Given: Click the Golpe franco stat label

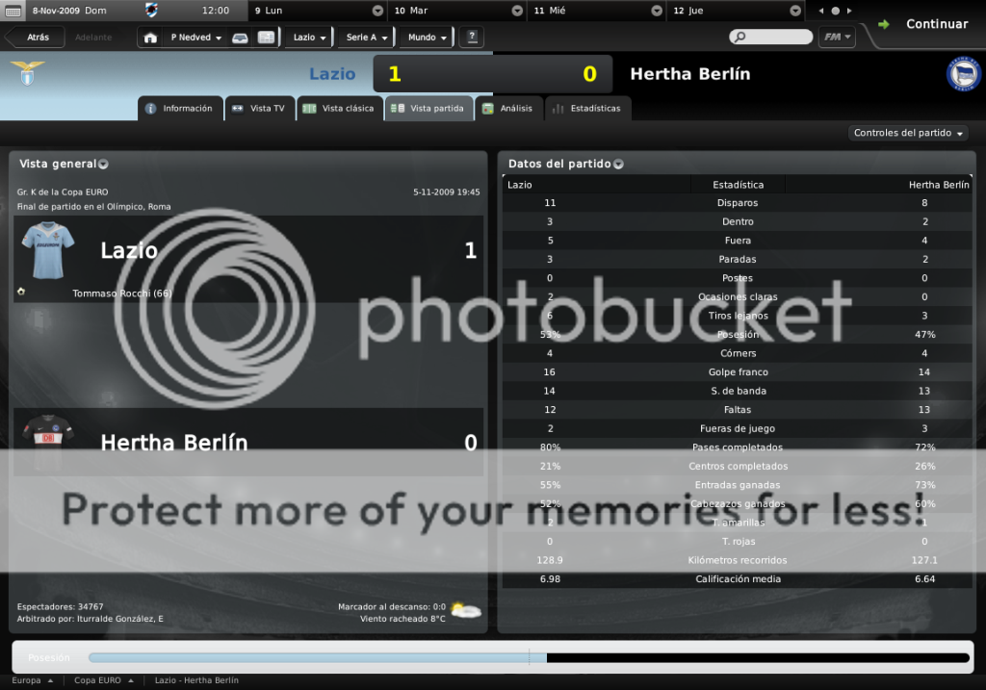Looking at the screenshot, I should pos(739,372).
